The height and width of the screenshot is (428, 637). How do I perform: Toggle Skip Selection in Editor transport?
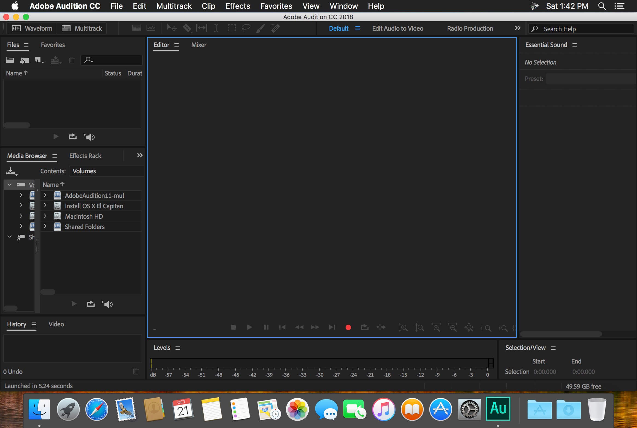coord(381,327)
